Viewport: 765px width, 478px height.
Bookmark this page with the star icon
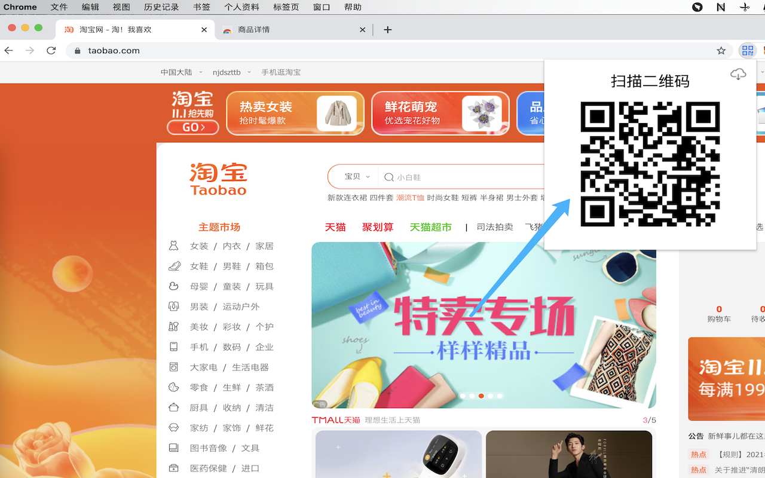(721, 51)
